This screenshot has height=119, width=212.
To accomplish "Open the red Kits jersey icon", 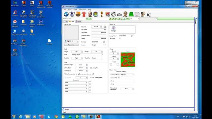I will (84, 14).
